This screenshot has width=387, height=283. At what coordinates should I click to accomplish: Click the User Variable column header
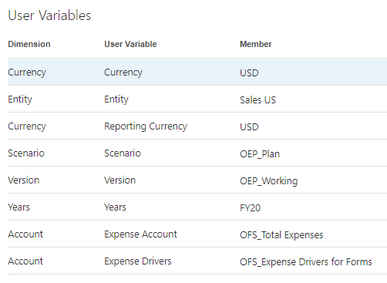130,44
